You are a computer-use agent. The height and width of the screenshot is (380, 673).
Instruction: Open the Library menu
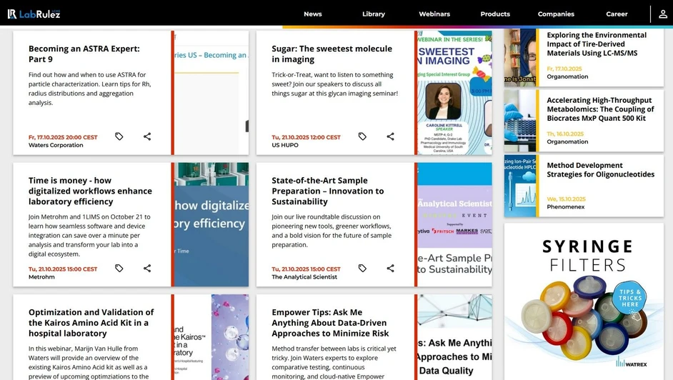pyautogui.click(x=374, y=14)
